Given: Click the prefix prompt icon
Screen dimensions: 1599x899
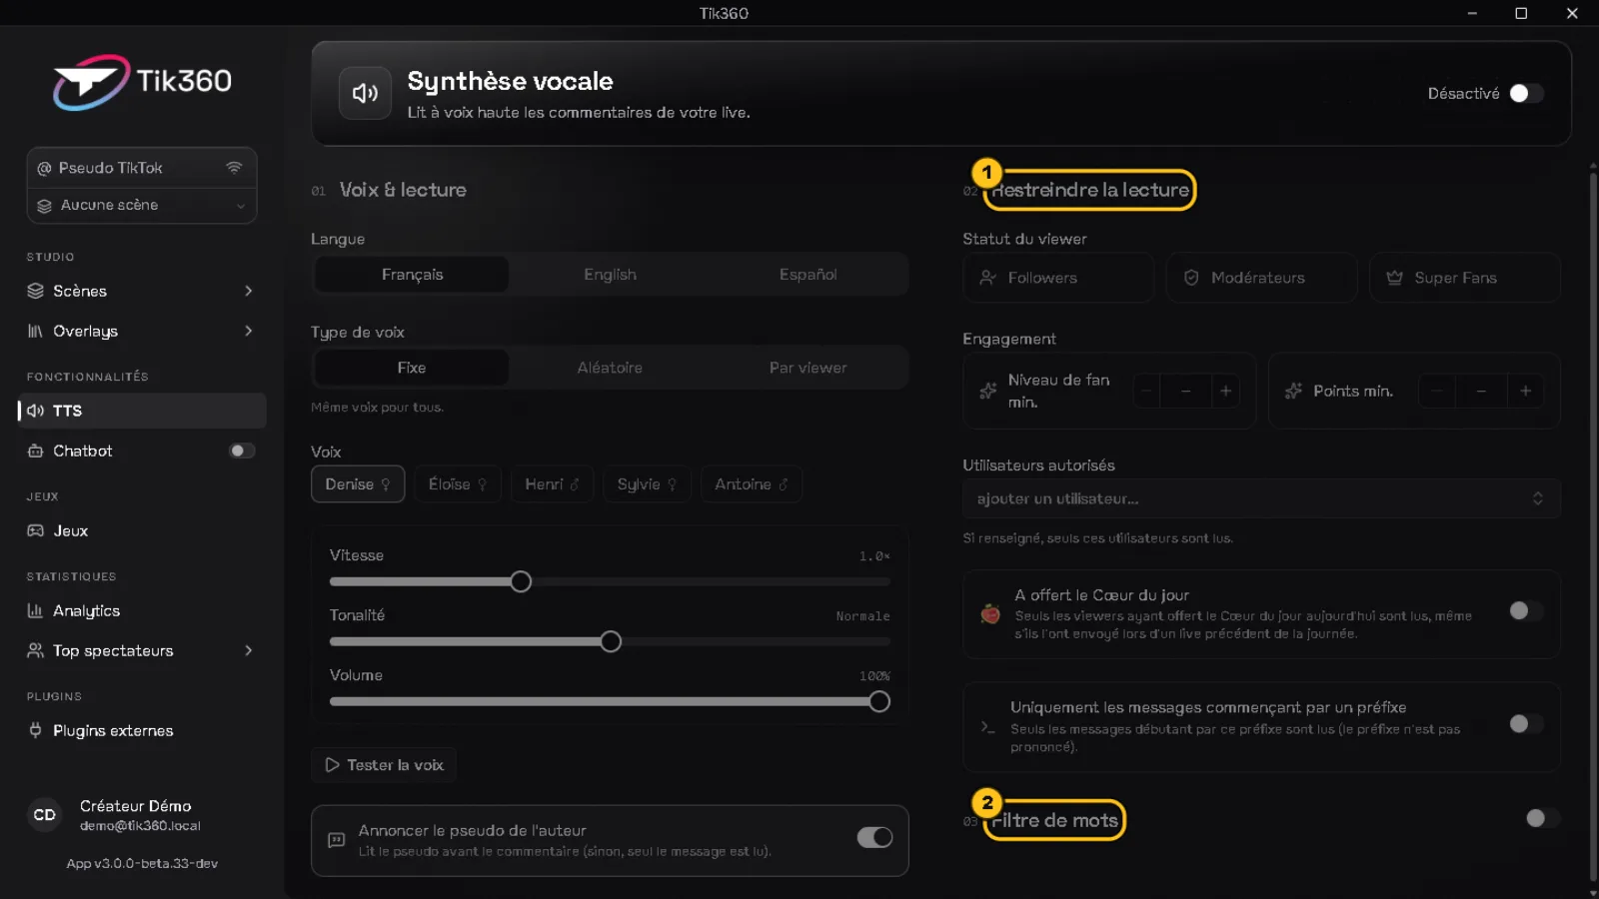Looking at the screenshot, I should pyautogui.click(x=987, y=726).
